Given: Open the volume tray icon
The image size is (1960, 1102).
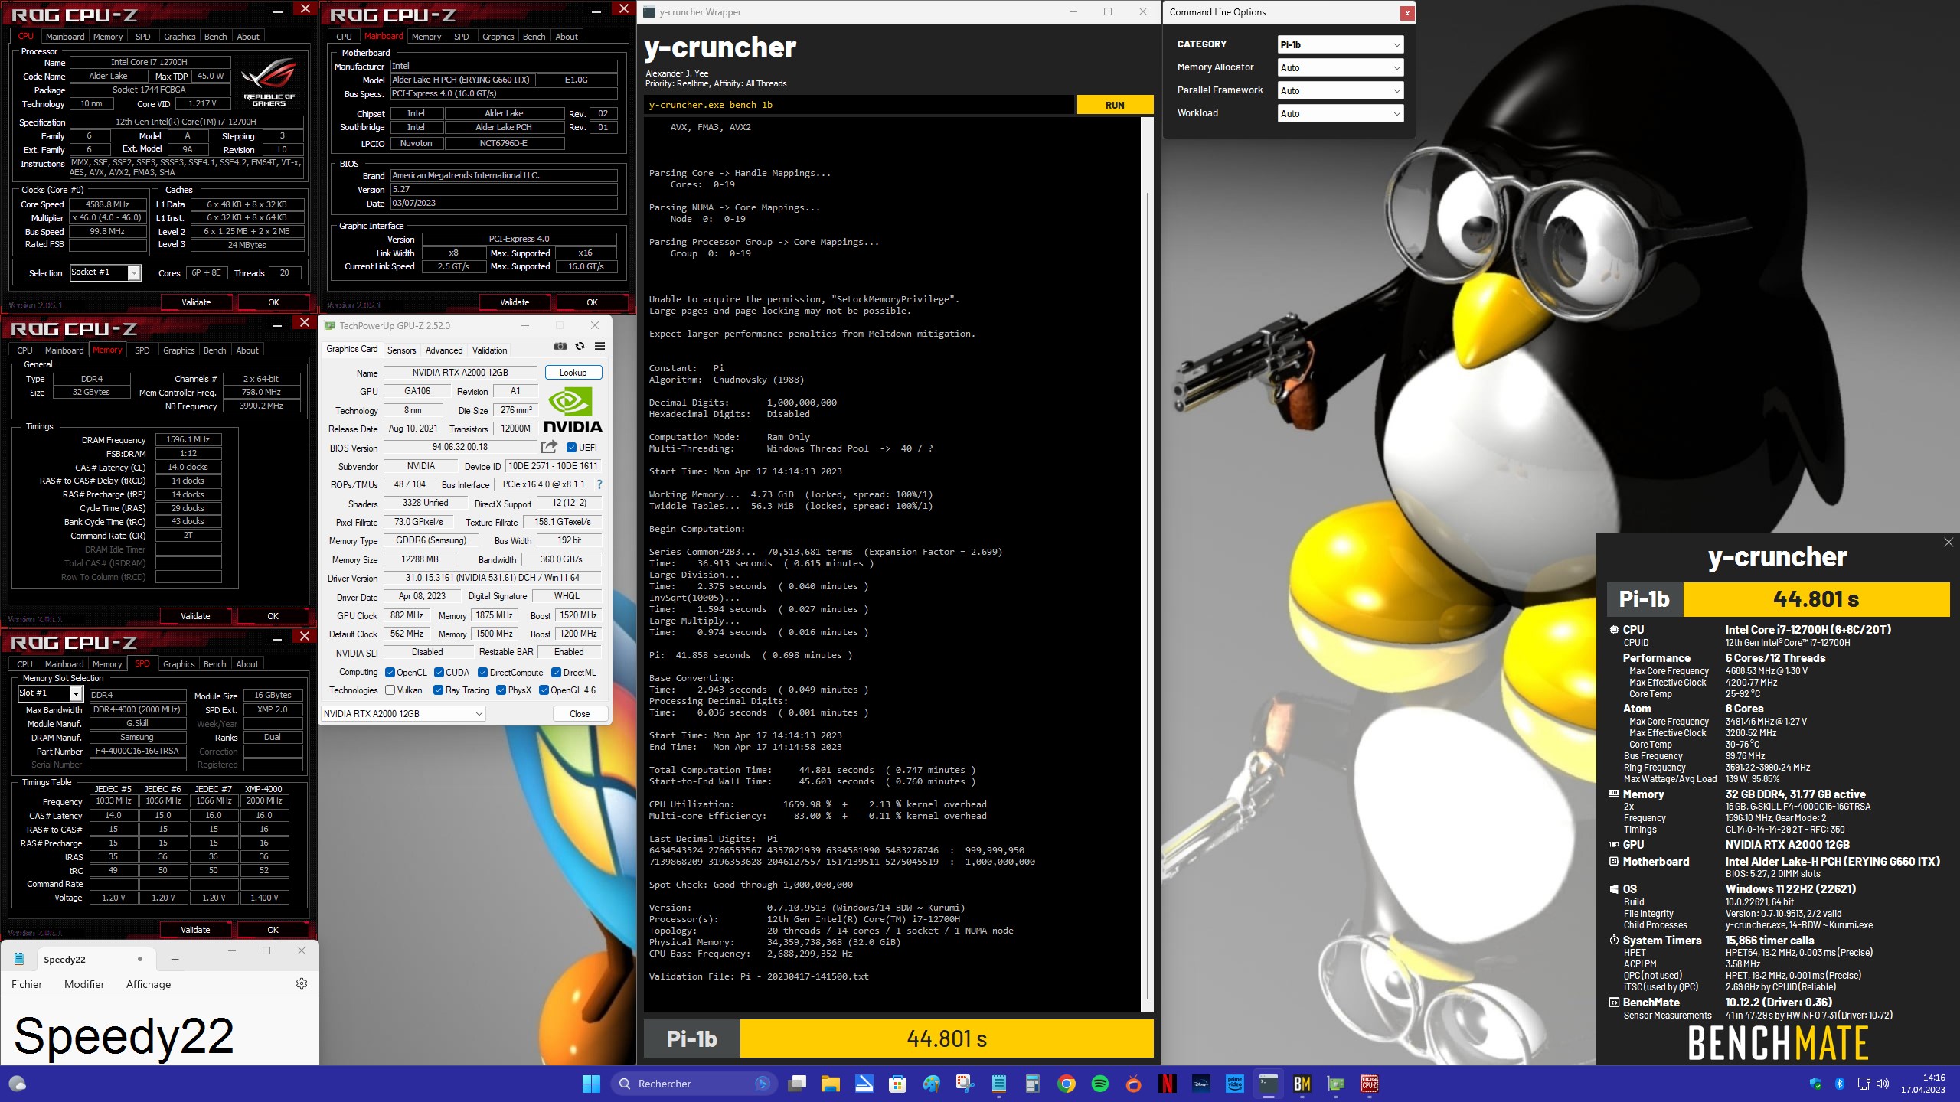Looking at the screenshot, I should pyautogui.click(x=1883, y=1084).
